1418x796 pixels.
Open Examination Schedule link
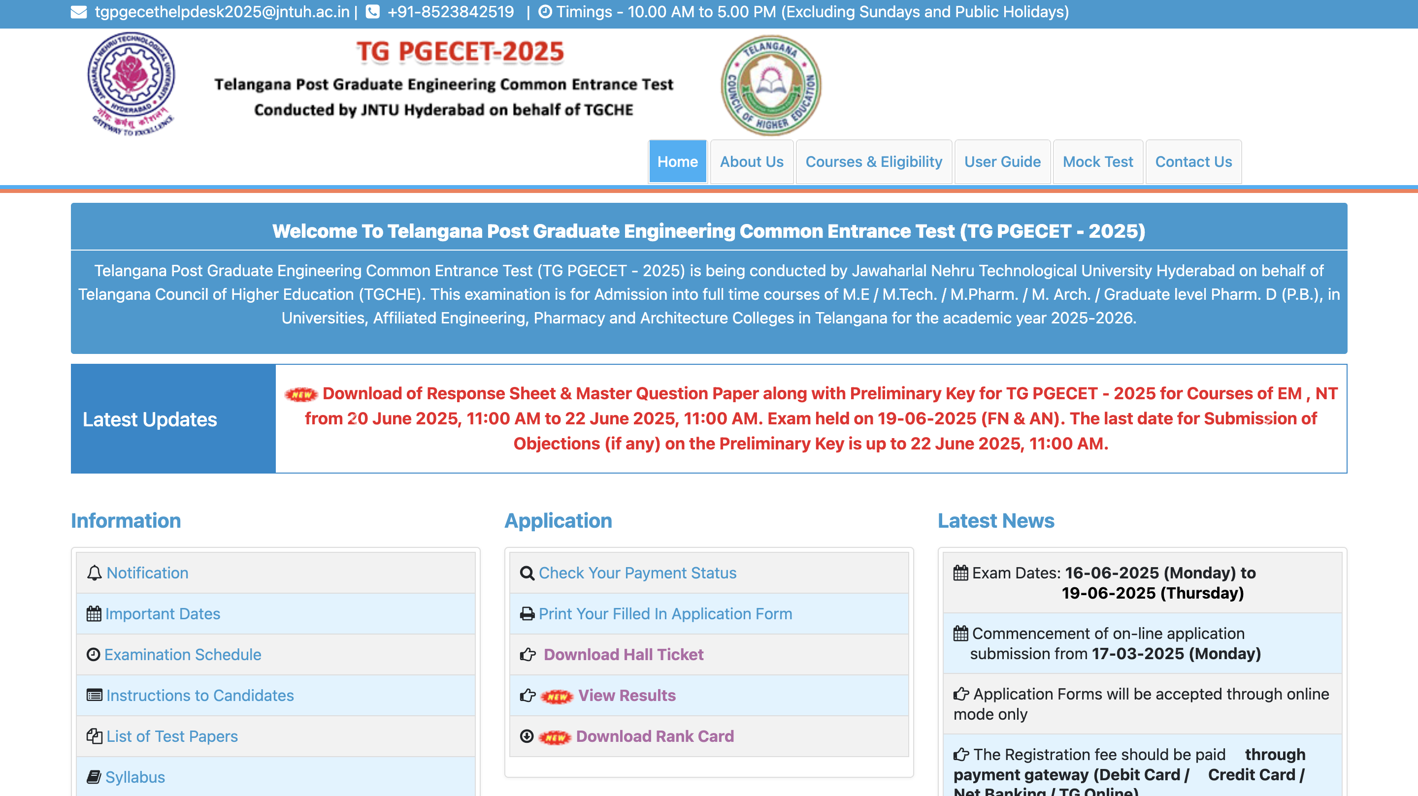[183, 654]
